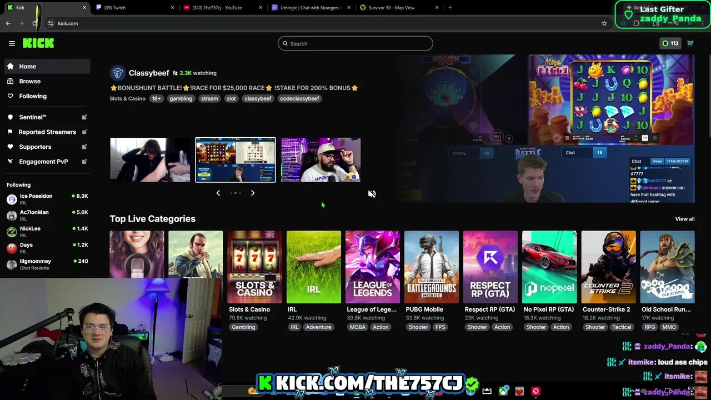The width and height of the screenshot is (711, 400).
Task: Open a new browser tab
Action: click(450, 8)
